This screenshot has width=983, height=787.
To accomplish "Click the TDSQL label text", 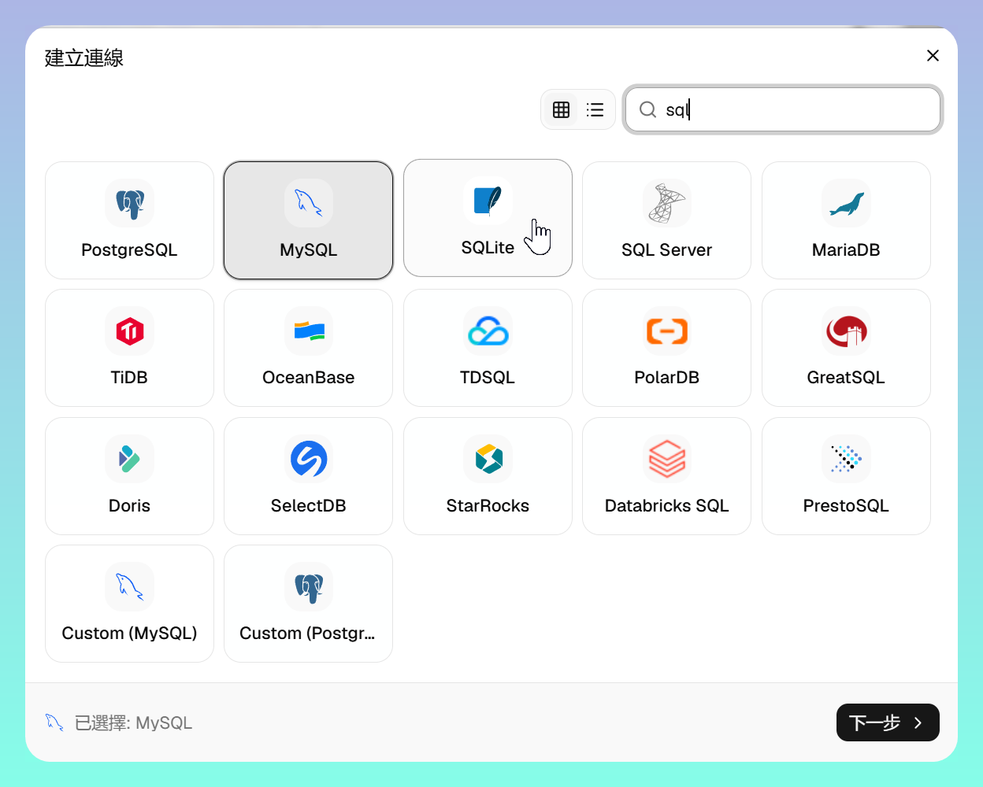I will (x=488, y=378).
